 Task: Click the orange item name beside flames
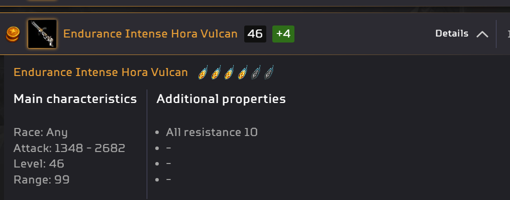tap(100, 72)
